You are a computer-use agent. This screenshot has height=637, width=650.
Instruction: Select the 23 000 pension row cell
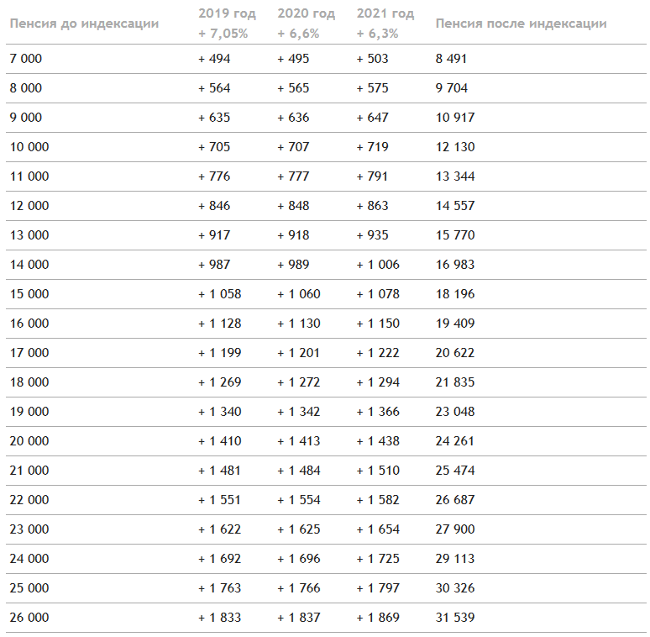click(29, 529)
